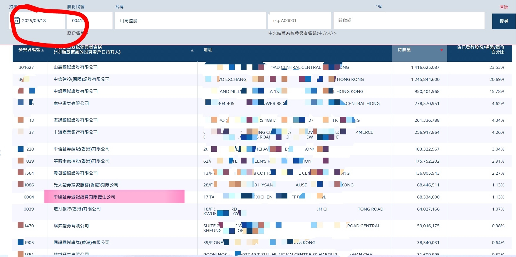Click percentage value 15.78%
The image size is (516, 257).
tap(497, 91)
